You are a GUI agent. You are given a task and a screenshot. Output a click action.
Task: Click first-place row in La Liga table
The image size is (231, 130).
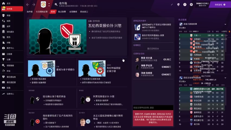click(x=202, y=89)
